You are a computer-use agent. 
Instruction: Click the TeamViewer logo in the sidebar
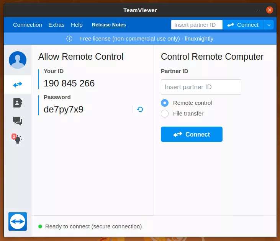18,221
